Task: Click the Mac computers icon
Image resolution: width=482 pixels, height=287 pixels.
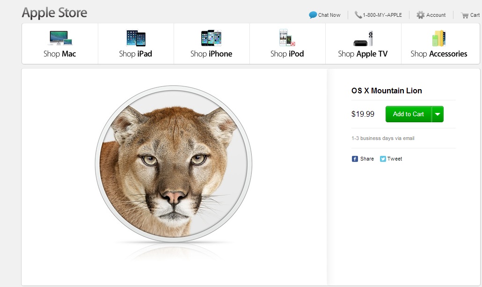Action: pyautogui.click(x=60, y=38)
